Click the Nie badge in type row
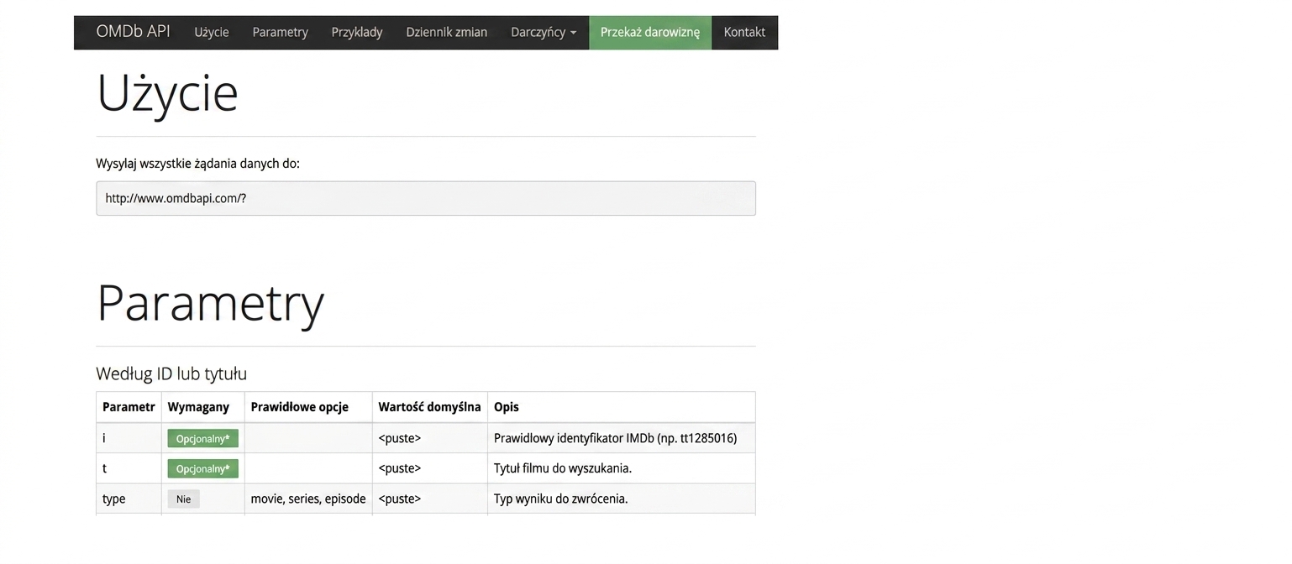Image resolution: width=1292 pixels, height=564 pixels. click(183, 499)
